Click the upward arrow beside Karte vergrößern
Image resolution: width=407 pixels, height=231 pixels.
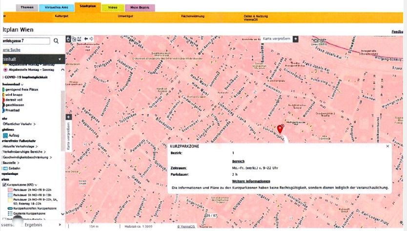tap(295, 38)
